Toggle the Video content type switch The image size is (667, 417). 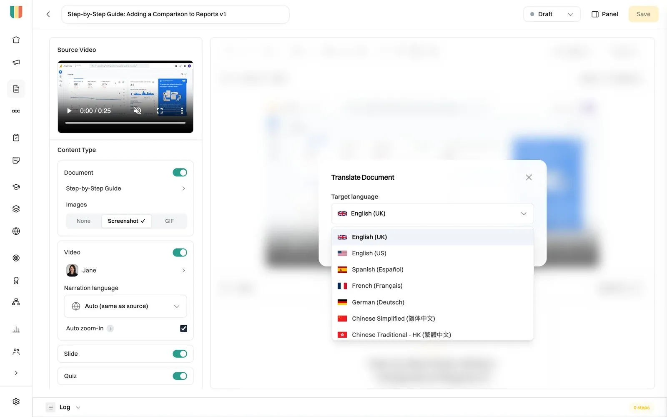pos(180,252)
